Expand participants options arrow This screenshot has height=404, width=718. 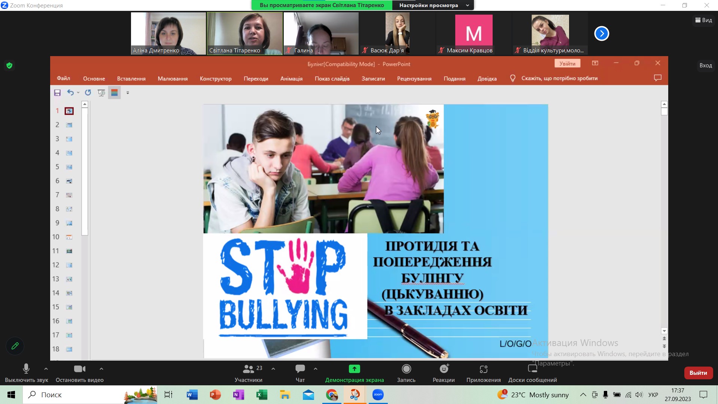coord(273,369)
